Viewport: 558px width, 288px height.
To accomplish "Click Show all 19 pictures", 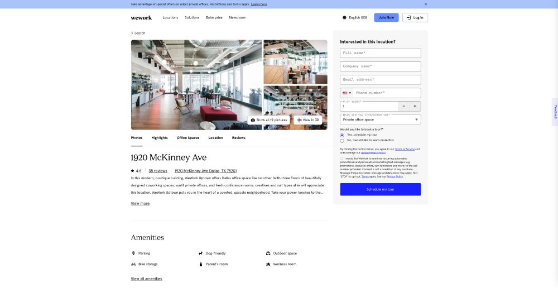I will coord(269,120).
